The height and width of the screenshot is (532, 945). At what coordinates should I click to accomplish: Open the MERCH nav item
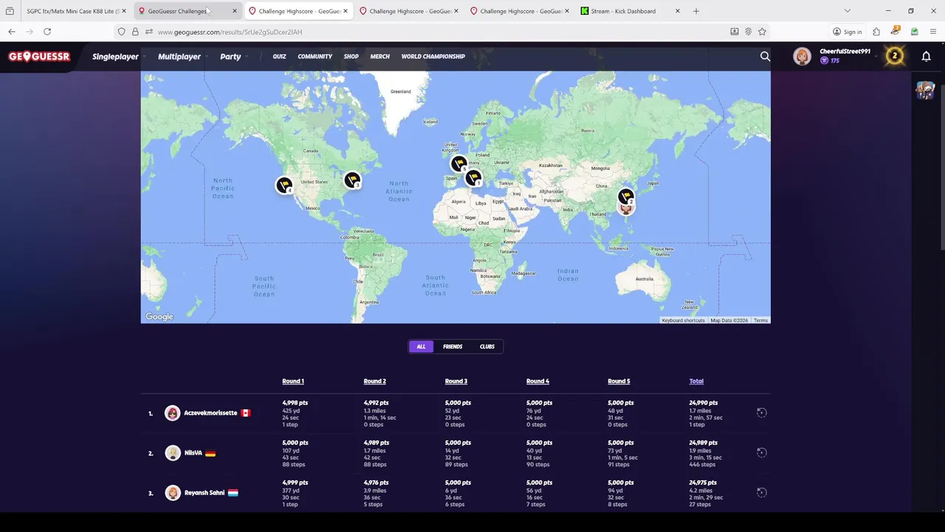(x=380, y=56)
